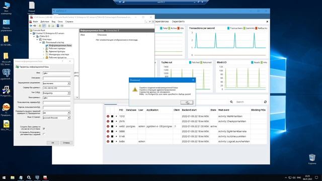The height and width of the screenshot is (181, 322).
Task: Click OK in the new infobase dialog
Action: (x=53, y=143)
